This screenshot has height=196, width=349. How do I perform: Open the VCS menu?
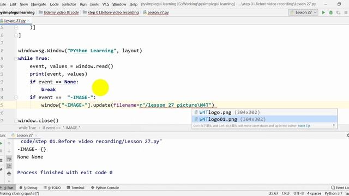click(105, 4)
